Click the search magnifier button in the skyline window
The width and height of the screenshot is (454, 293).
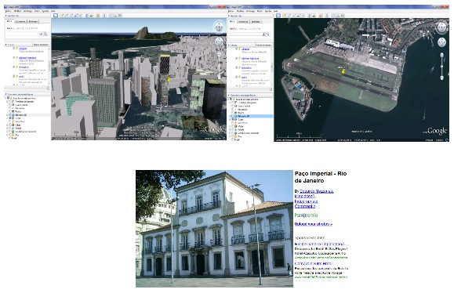point(45,34)
